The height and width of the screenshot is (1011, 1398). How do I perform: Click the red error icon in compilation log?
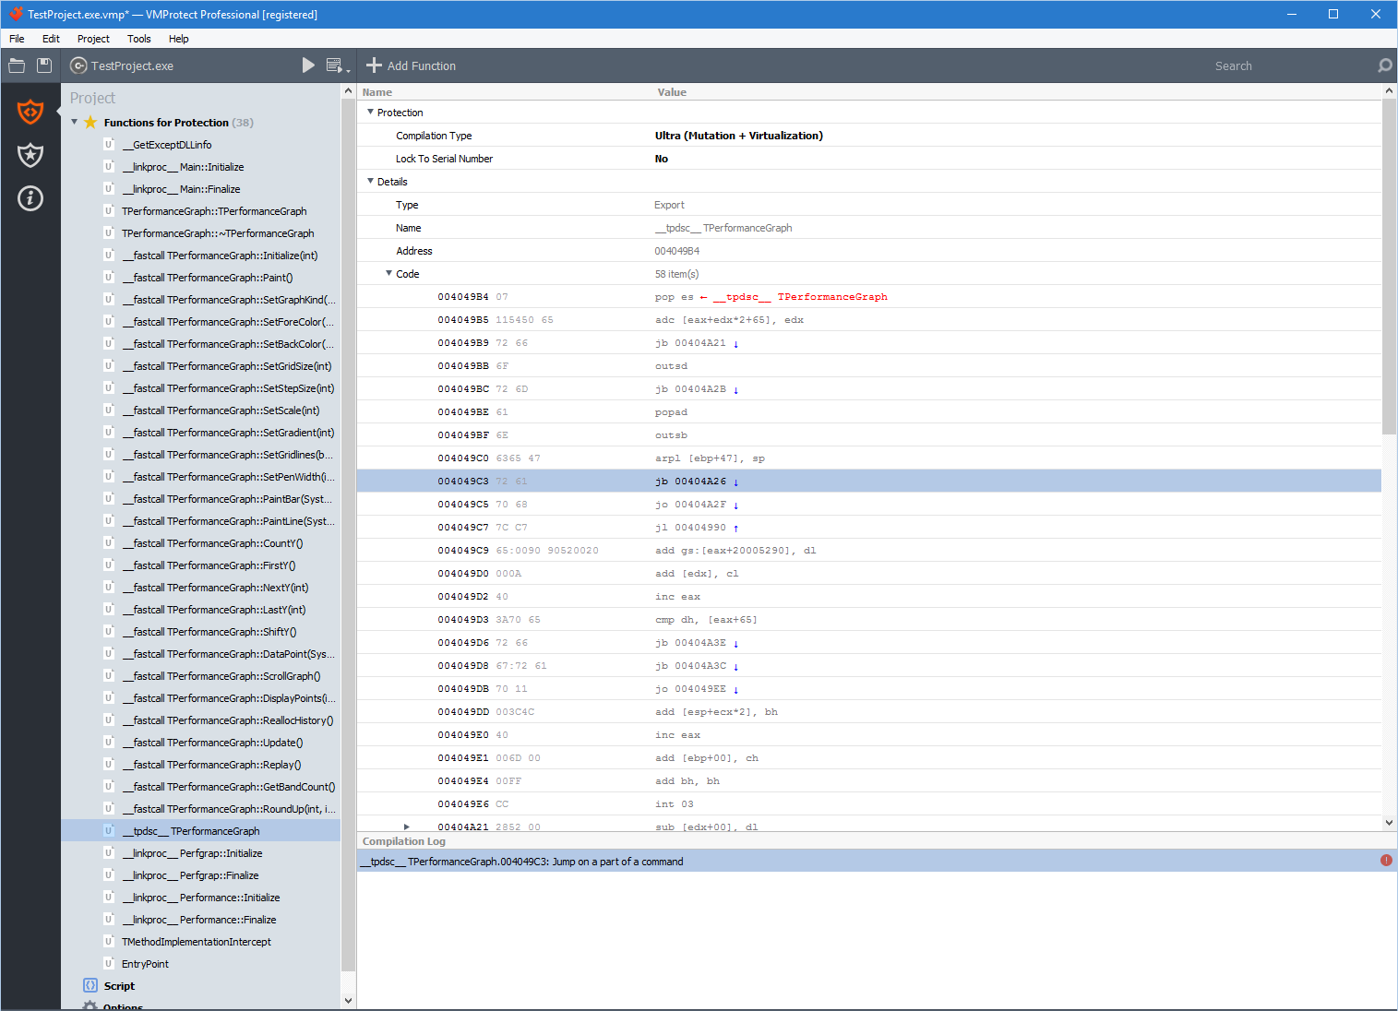tap(1386, 861)
